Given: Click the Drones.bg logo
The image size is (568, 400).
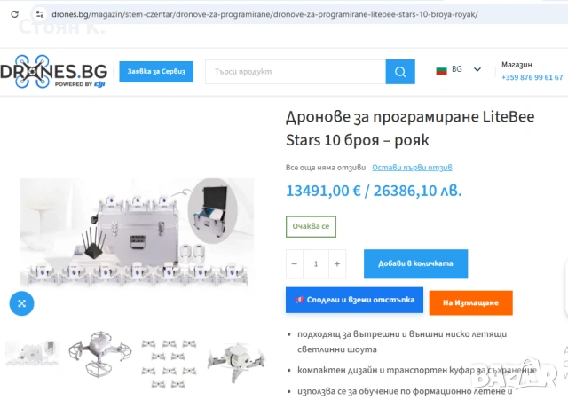Looking at the screenshot, I should [53, 71].
